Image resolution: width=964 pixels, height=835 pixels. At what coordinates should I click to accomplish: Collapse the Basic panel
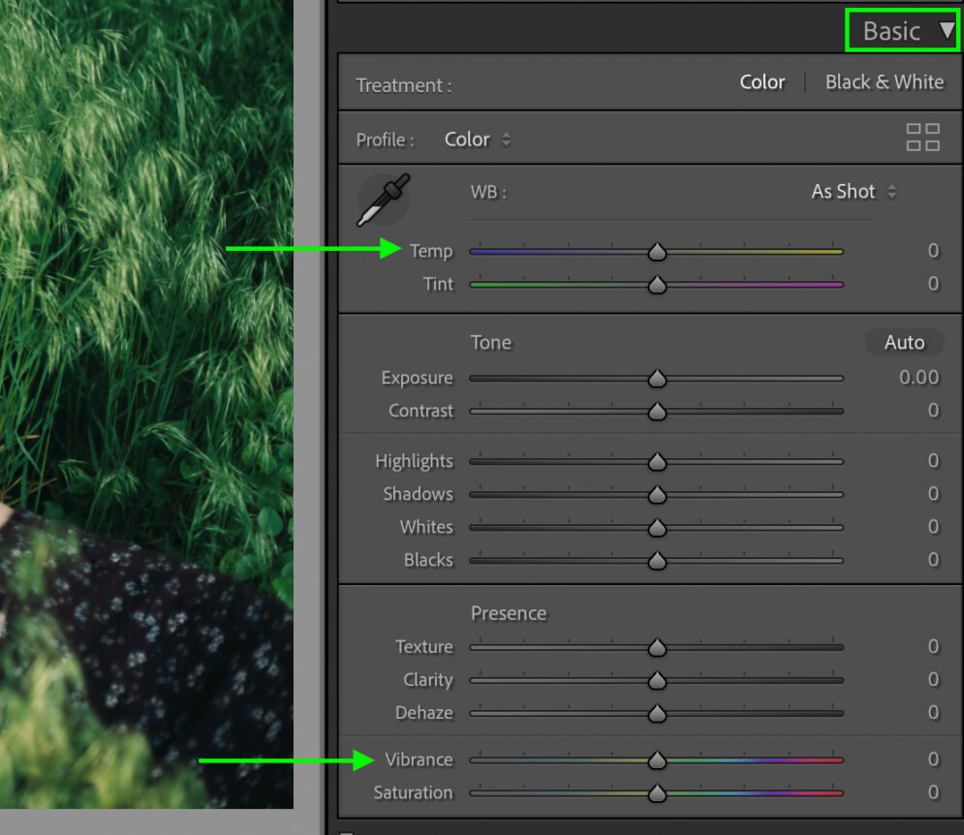901,30
